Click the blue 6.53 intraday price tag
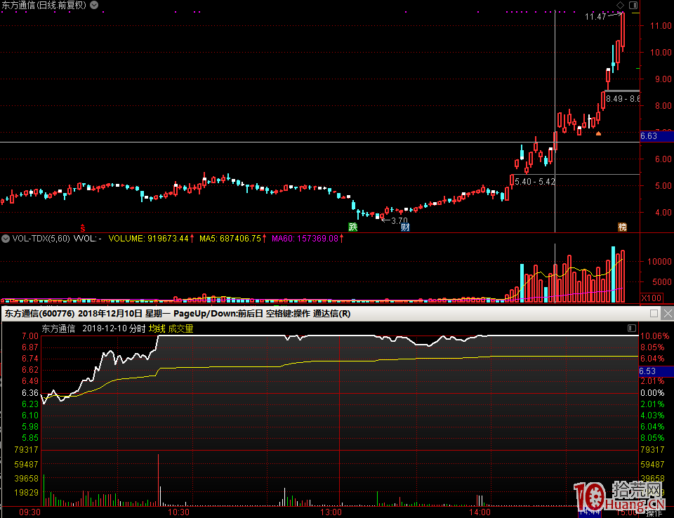The width and height of the screenshot is (674, 518). point(656,371)
